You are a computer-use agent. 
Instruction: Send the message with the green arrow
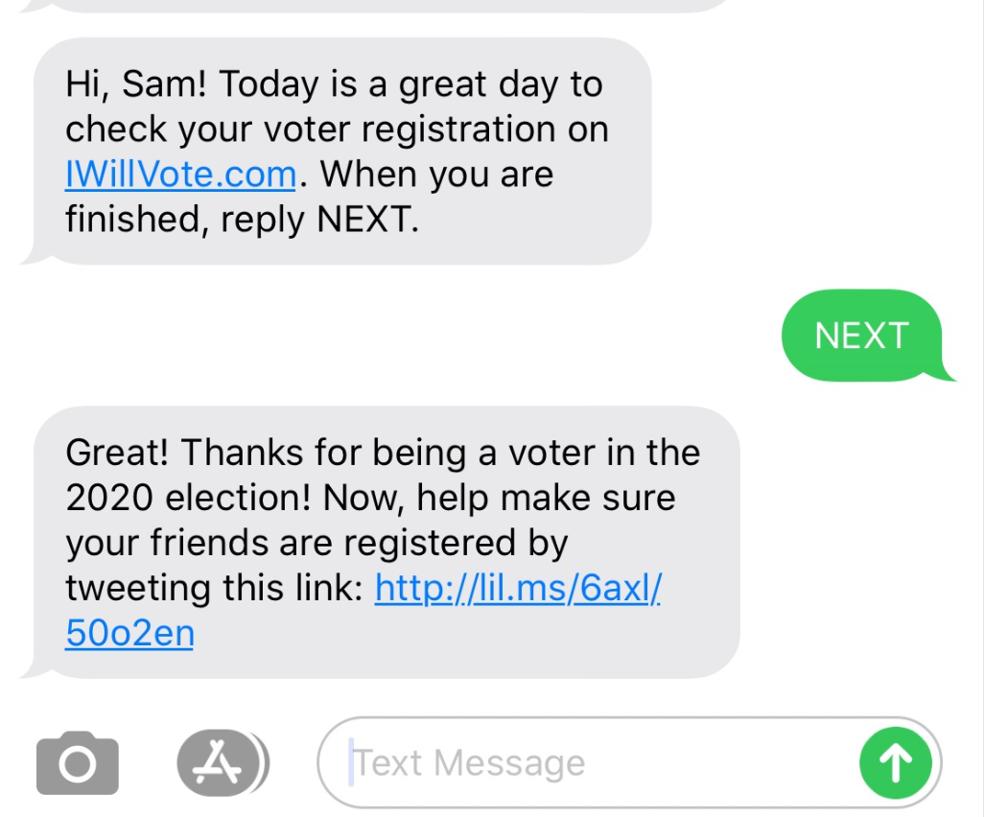(x=895, y=763)
